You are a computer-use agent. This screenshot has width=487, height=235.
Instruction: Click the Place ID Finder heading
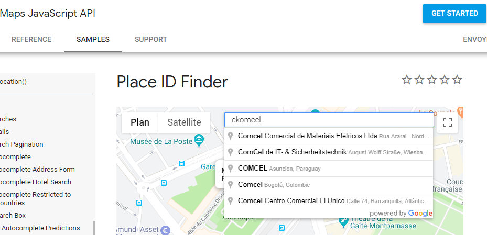coord(172,82)
